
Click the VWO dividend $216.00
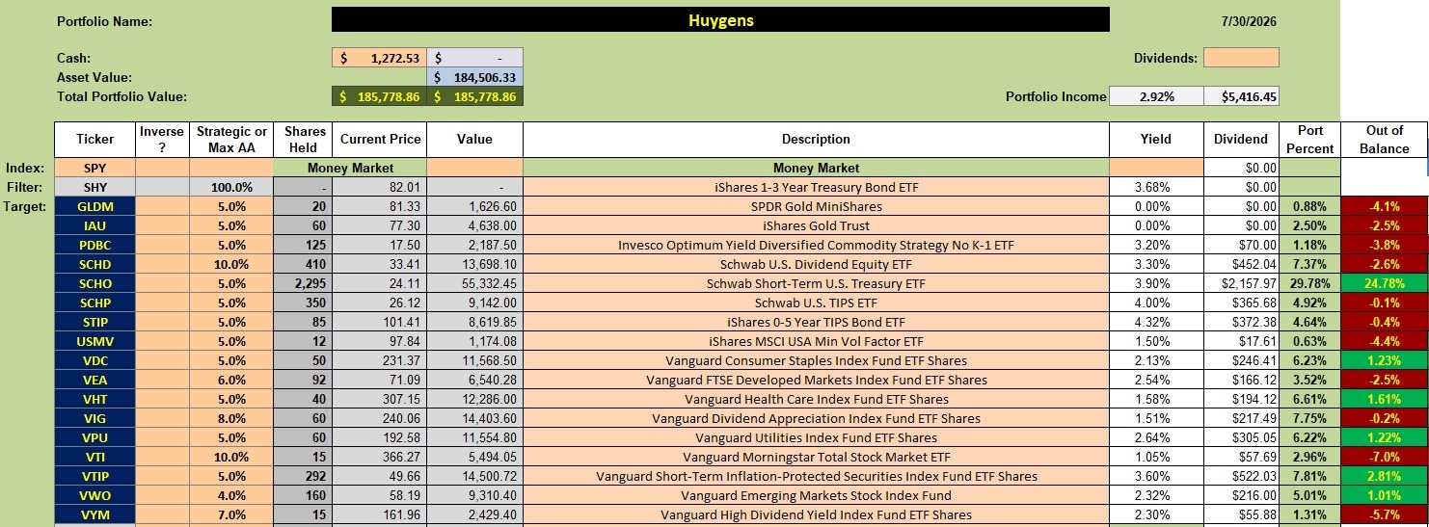(1242, 495)
